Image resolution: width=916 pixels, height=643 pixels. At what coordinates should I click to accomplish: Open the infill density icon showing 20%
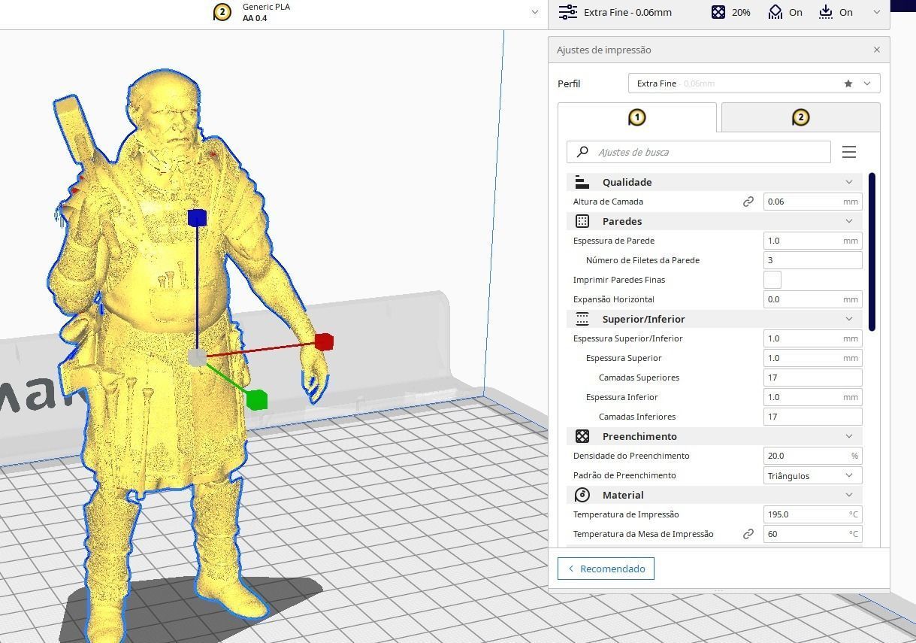(718, 12)
